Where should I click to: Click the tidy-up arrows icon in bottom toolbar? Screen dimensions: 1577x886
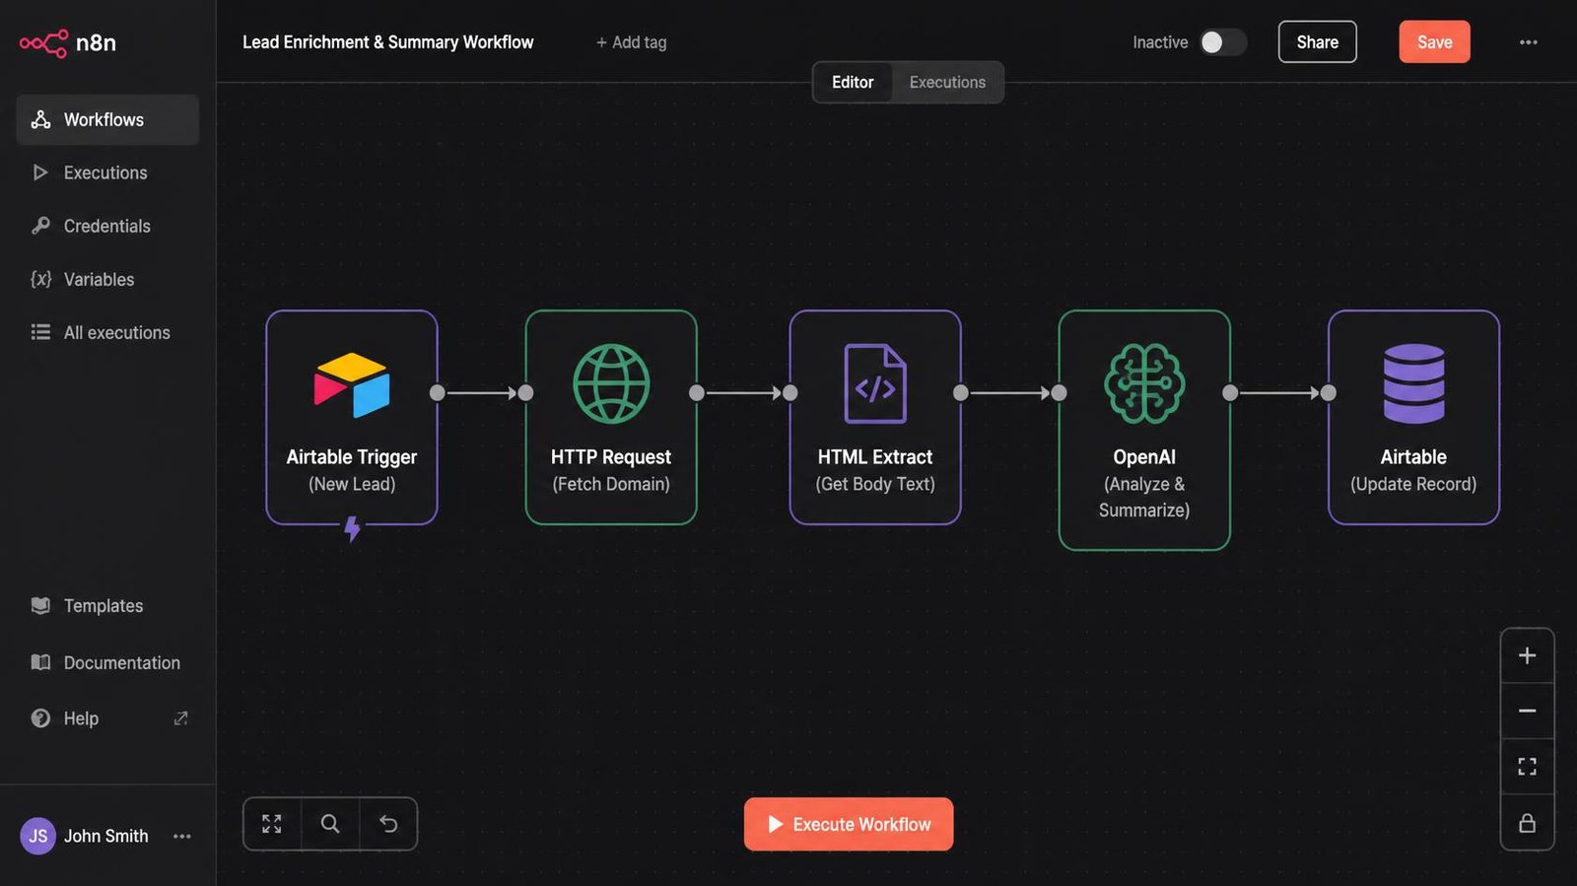[x=272, y=824]
